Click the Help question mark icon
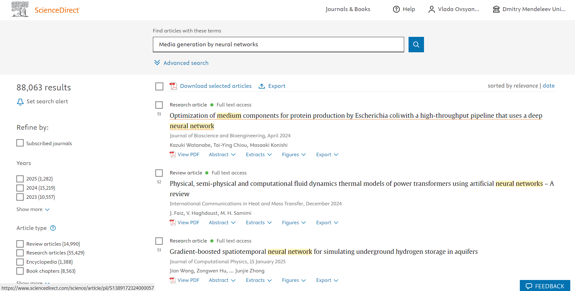Image resolution: width=575 pixels, height=291 pixels. 396,9
